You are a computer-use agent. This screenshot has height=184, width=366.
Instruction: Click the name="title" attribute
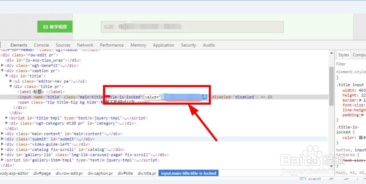[47, 97]
